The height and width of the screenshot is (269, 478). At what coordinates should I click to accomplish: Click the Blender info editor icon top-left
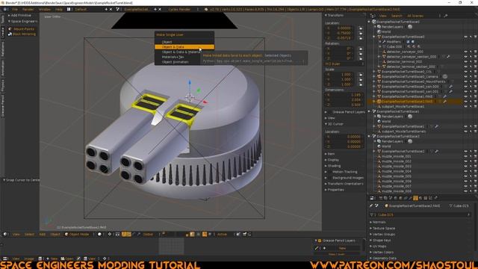coord(5,10)
